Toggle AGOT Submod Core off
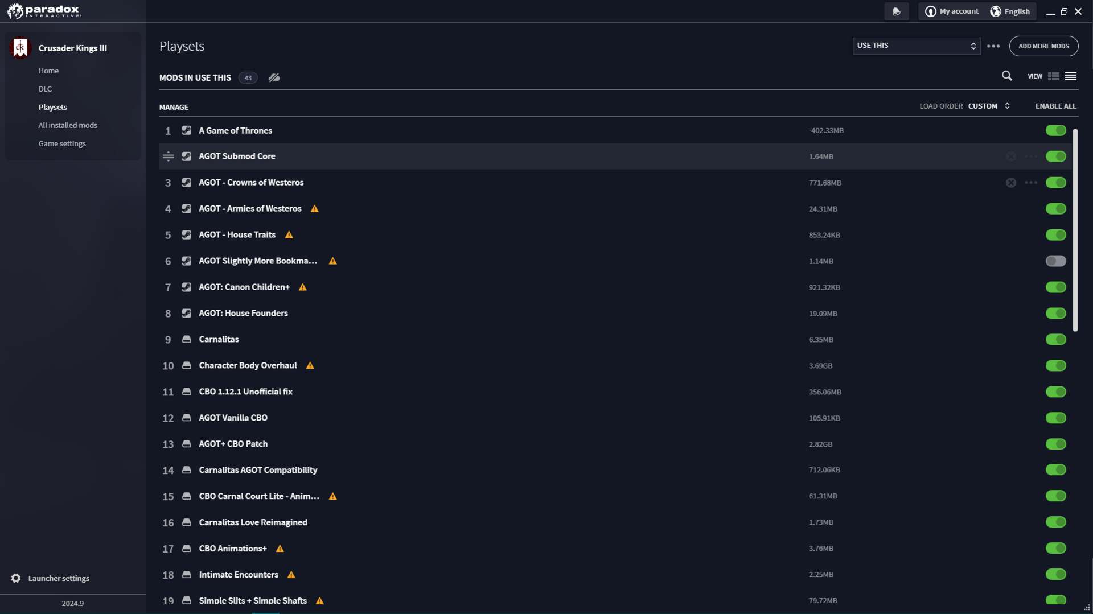 pos(1055,156)
